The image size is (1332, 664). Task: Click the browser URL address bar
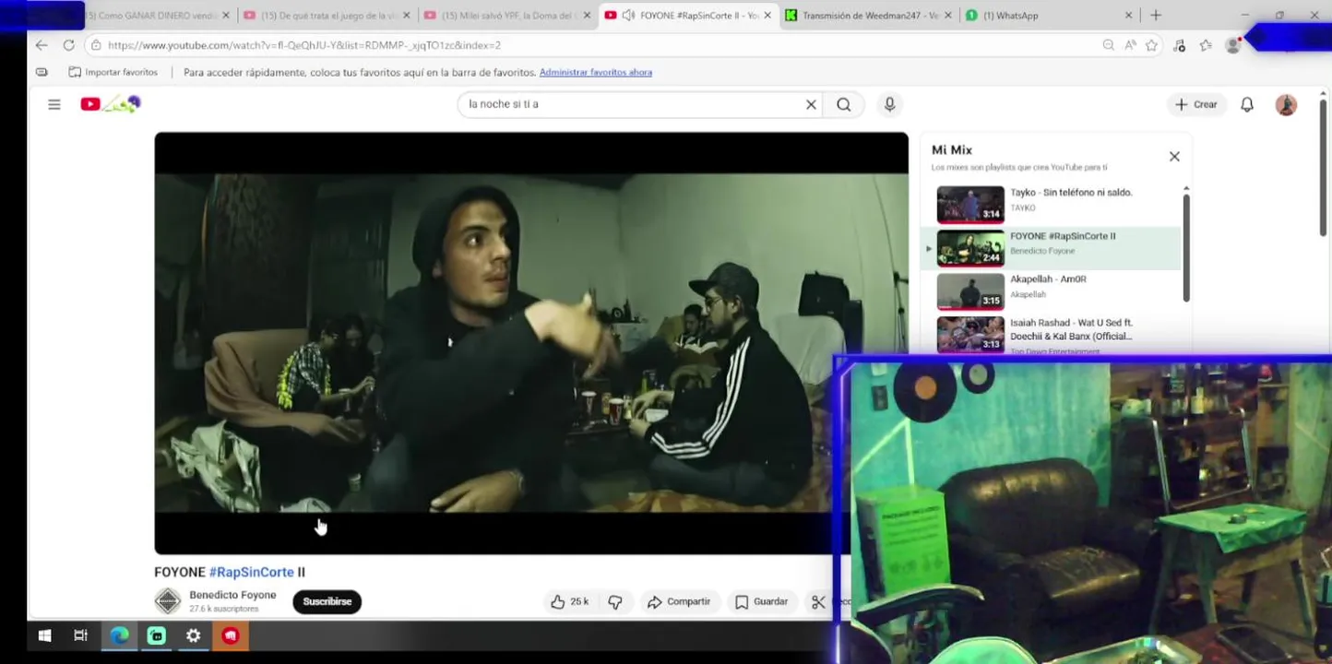coord(600,45)
